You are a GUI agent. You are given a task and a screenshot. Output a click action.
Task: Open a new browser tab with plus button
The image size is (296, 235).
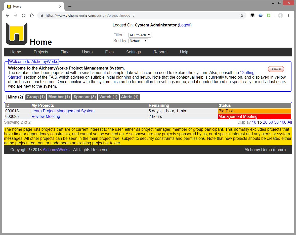(70, 7)
